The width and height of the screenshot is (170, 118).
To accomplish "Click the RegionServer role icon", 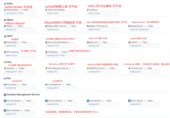I will 129,26.
